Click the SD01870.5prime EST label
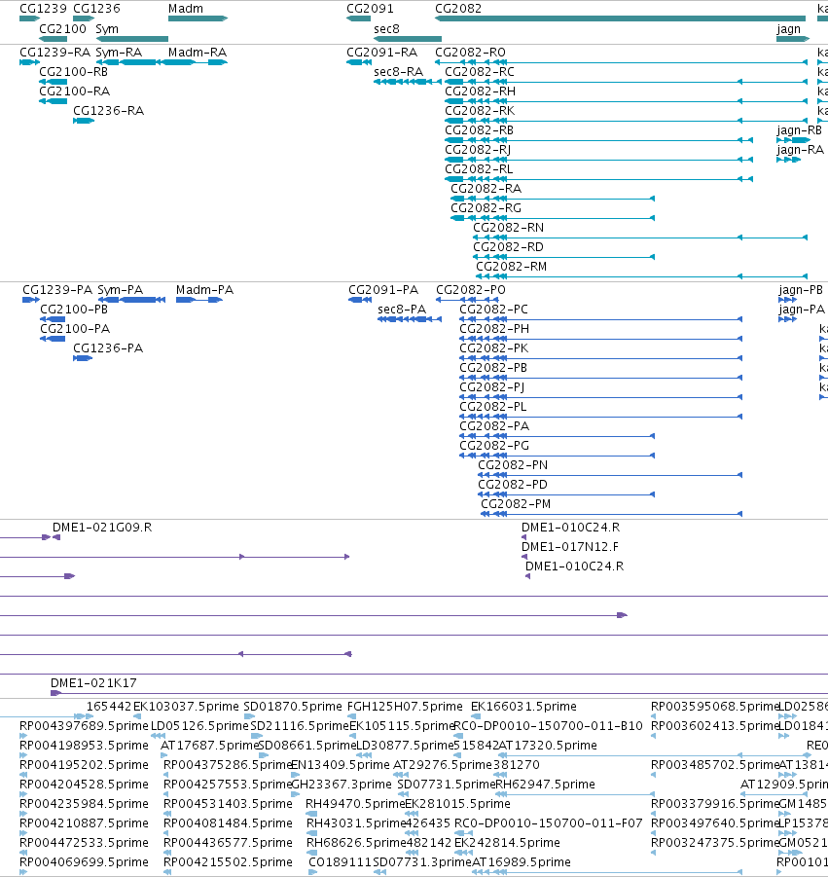Screen dimensions: 828x877 [x=293, y=707]
